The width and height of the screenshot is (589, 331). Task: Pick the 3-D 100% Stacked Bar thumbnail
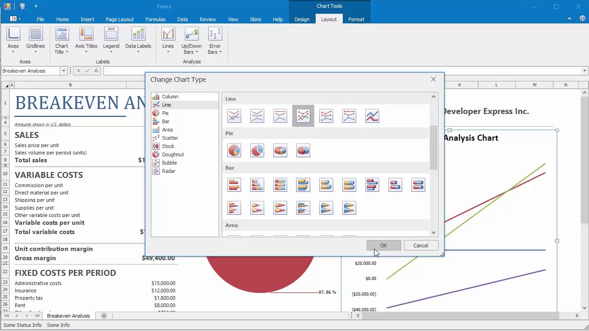click(x=349, y=185)
